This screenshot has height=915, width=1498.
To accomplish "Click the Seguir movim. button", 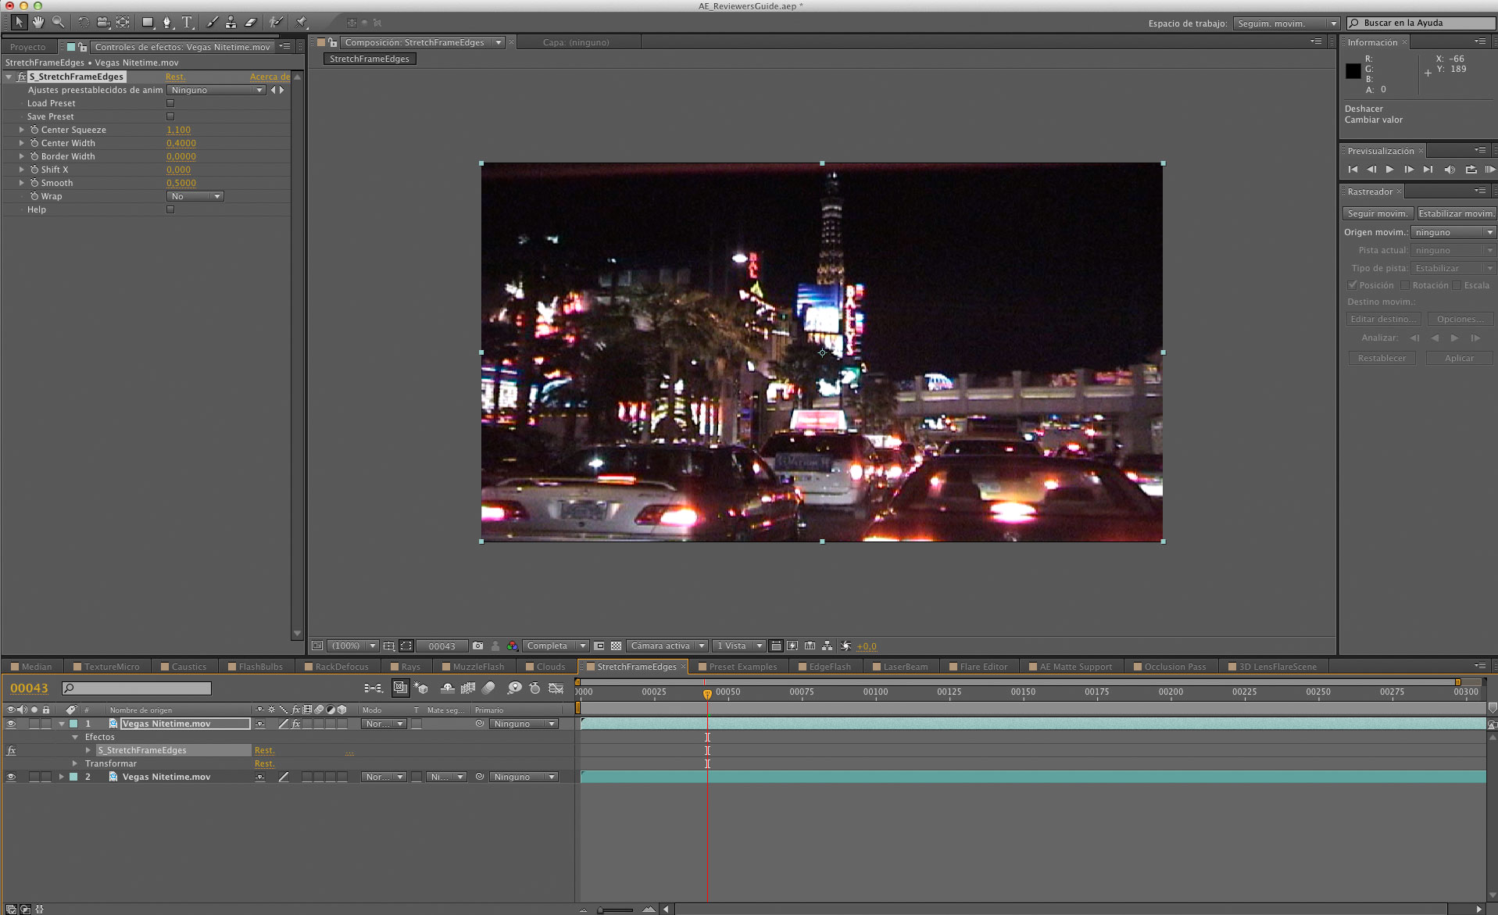I will tap(1377, 213).
